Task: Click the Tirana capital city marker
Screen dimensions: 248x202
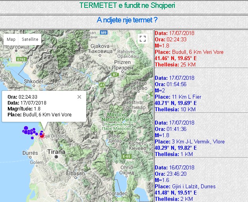Action: point(56,157)
